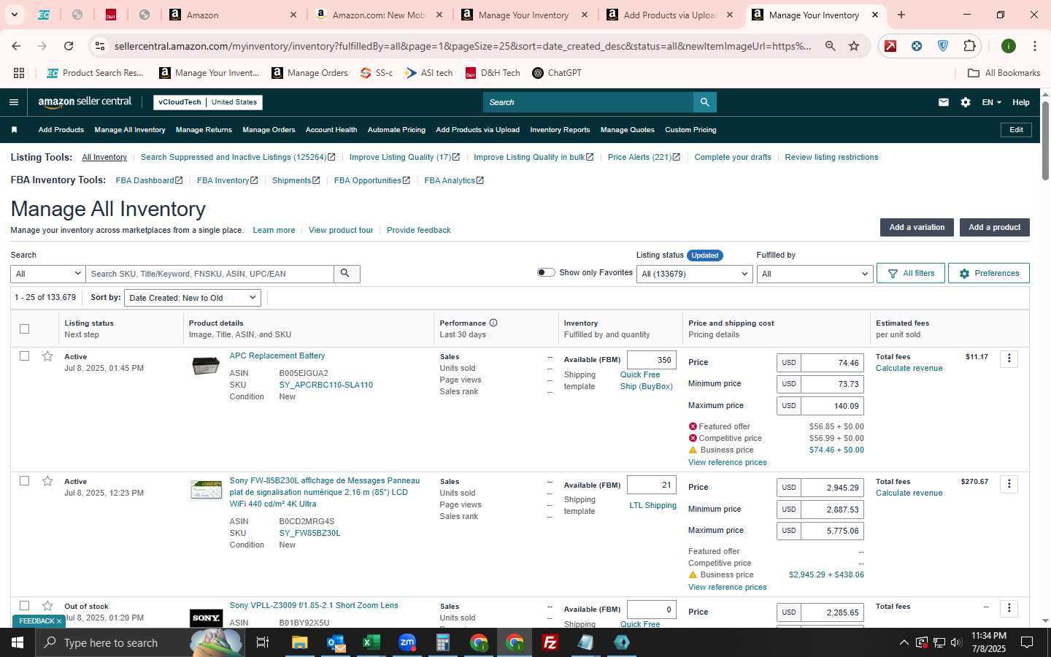
Task: Click the amazon seller central logo
Action: 85,102
